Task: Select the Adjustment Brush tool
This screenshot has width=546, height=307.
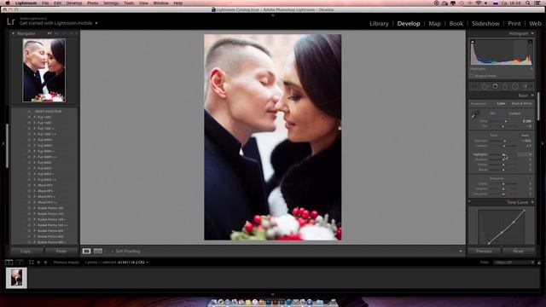Action: pos(528,86)
